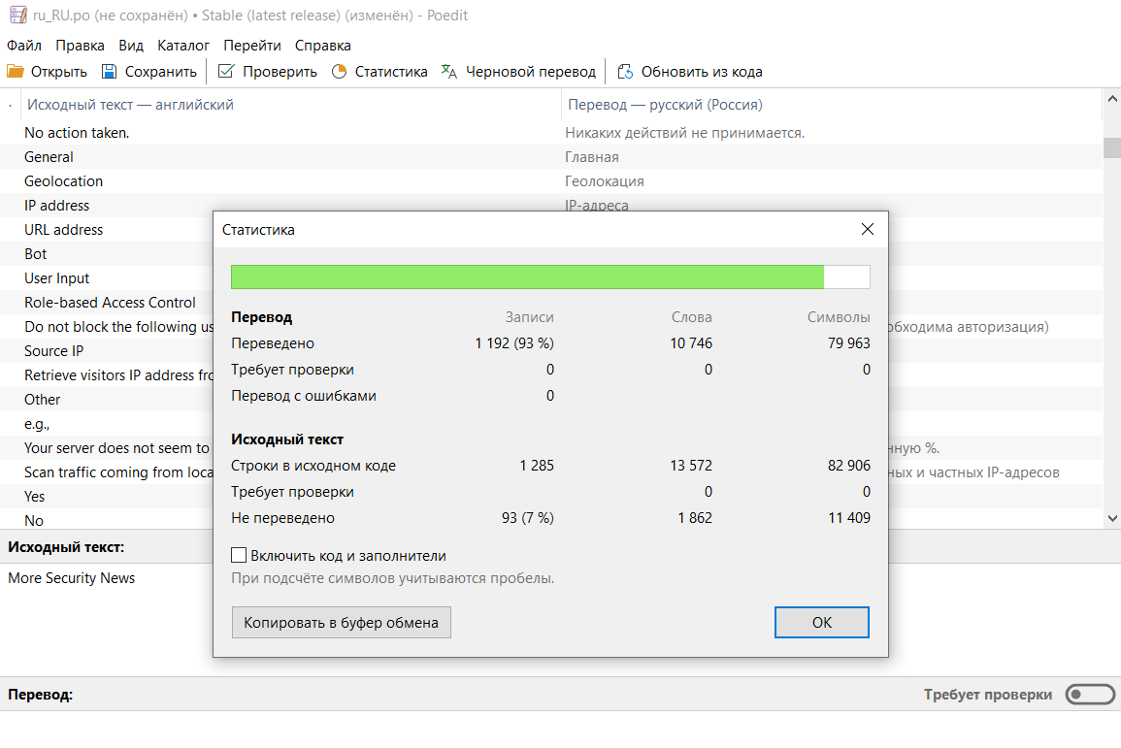Click the list scrollbar up arrow
This screenshot has height=748, width=1121.
1111,99
